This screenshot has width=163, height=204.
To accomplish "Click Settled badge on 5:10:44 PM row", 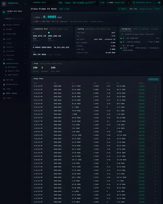I will (142, 90).
